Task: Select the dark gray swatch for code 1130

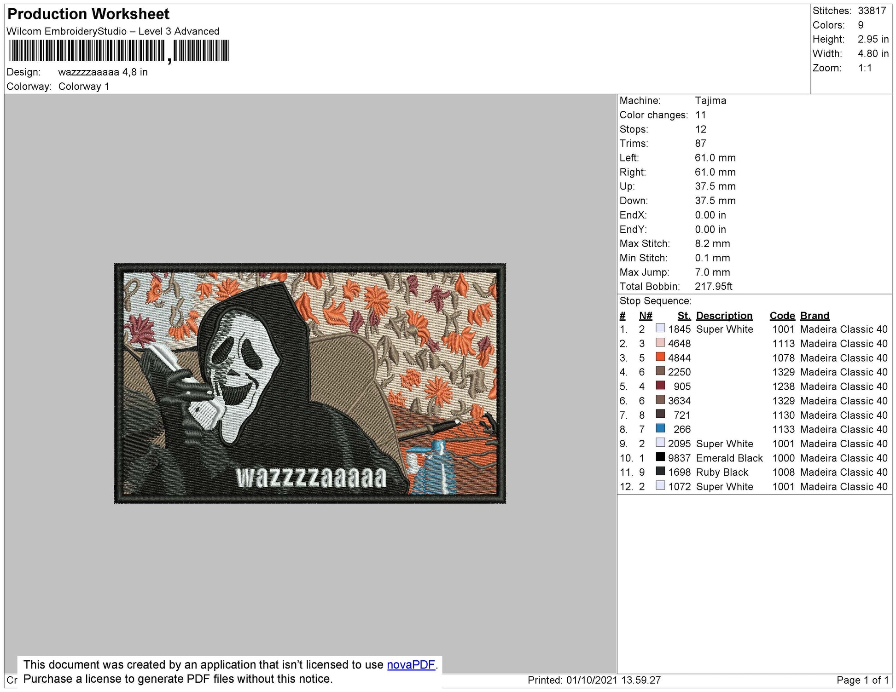Action: tap(660, 414)
